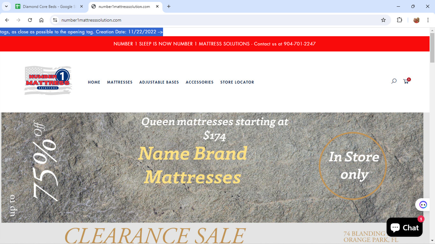Click the Clearance Sale banner heading
The height and width of the screenshot is (244, 435).
[x=155, y=235]
